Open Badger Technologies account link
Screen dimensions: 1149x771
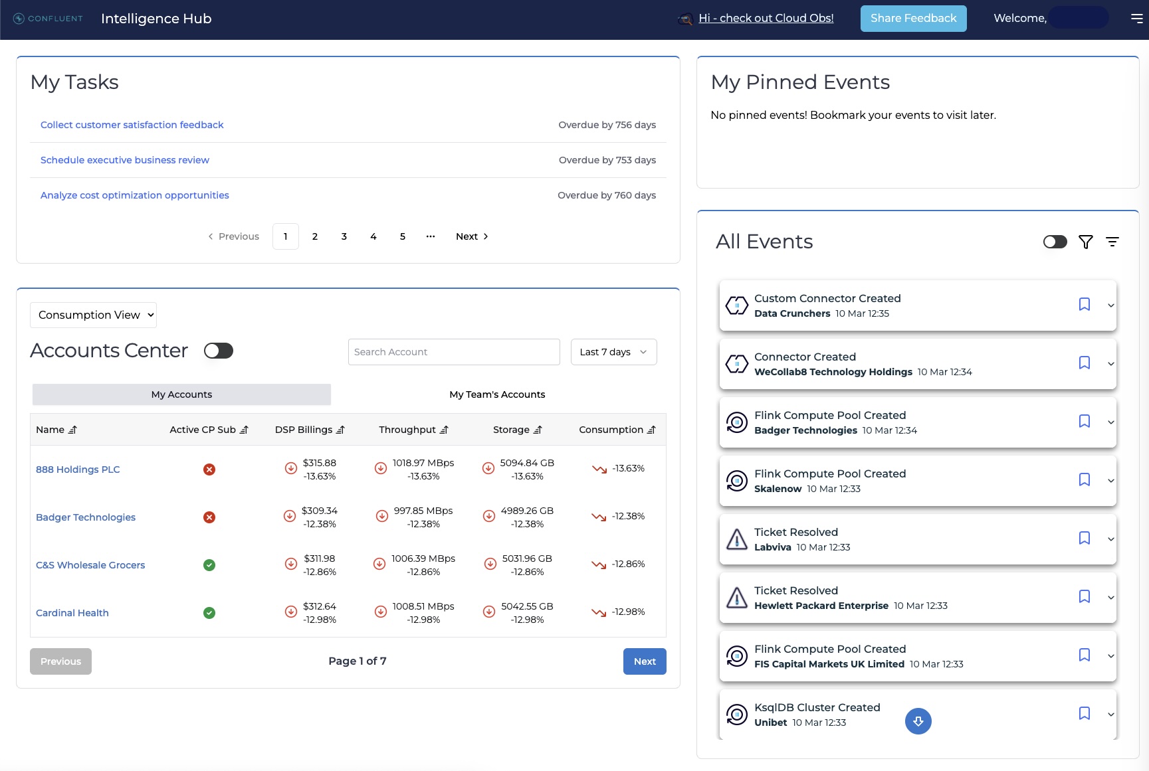[86, 517]
